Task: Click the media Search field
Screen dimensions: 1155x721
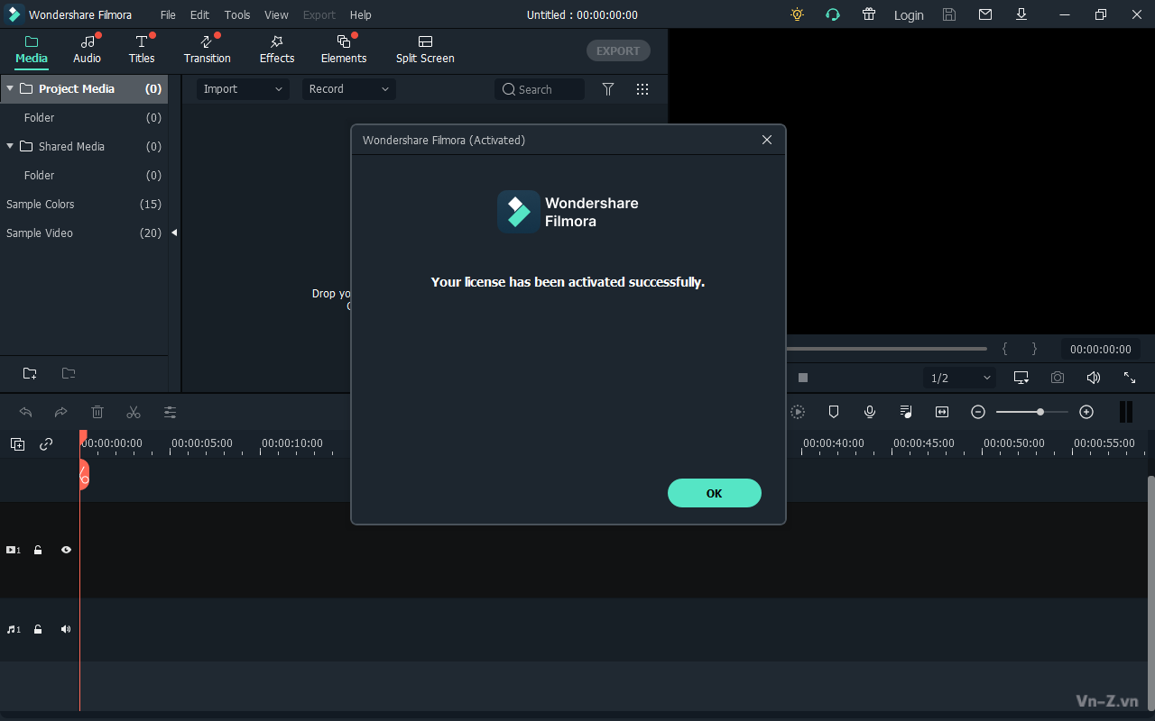Action: tap(540, 89)
